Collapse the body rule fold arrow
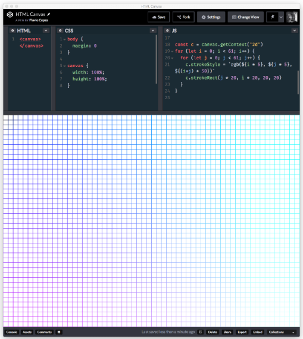The image size is (303, 339). pyautogui.click(x=64, y=39)
